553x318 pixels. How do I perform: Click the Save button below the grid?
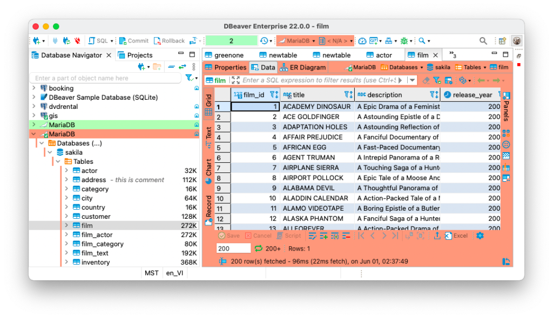(229, 236)
